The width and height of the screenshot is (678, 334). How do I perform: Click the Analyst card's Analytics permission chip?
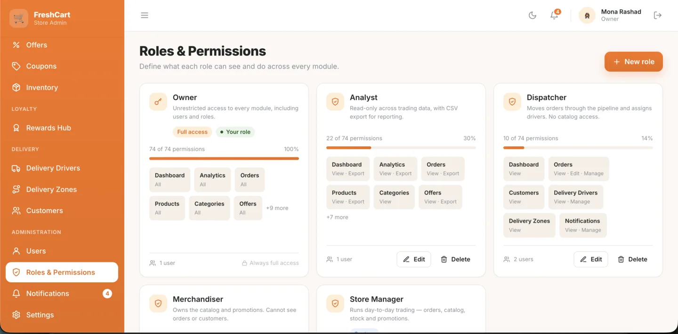point(395,169)
